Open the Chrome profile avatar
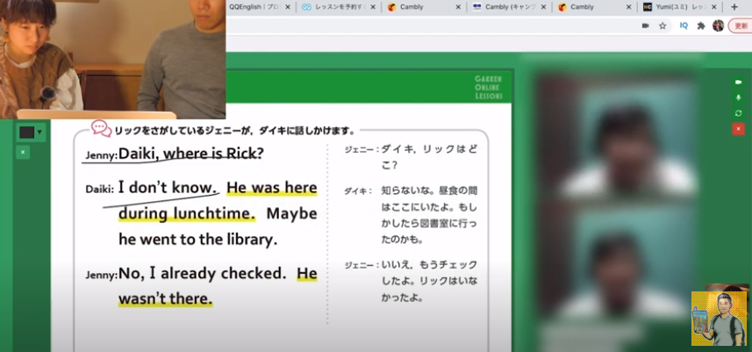The height and width of the screenshot is (352, 752). [718, 25]
